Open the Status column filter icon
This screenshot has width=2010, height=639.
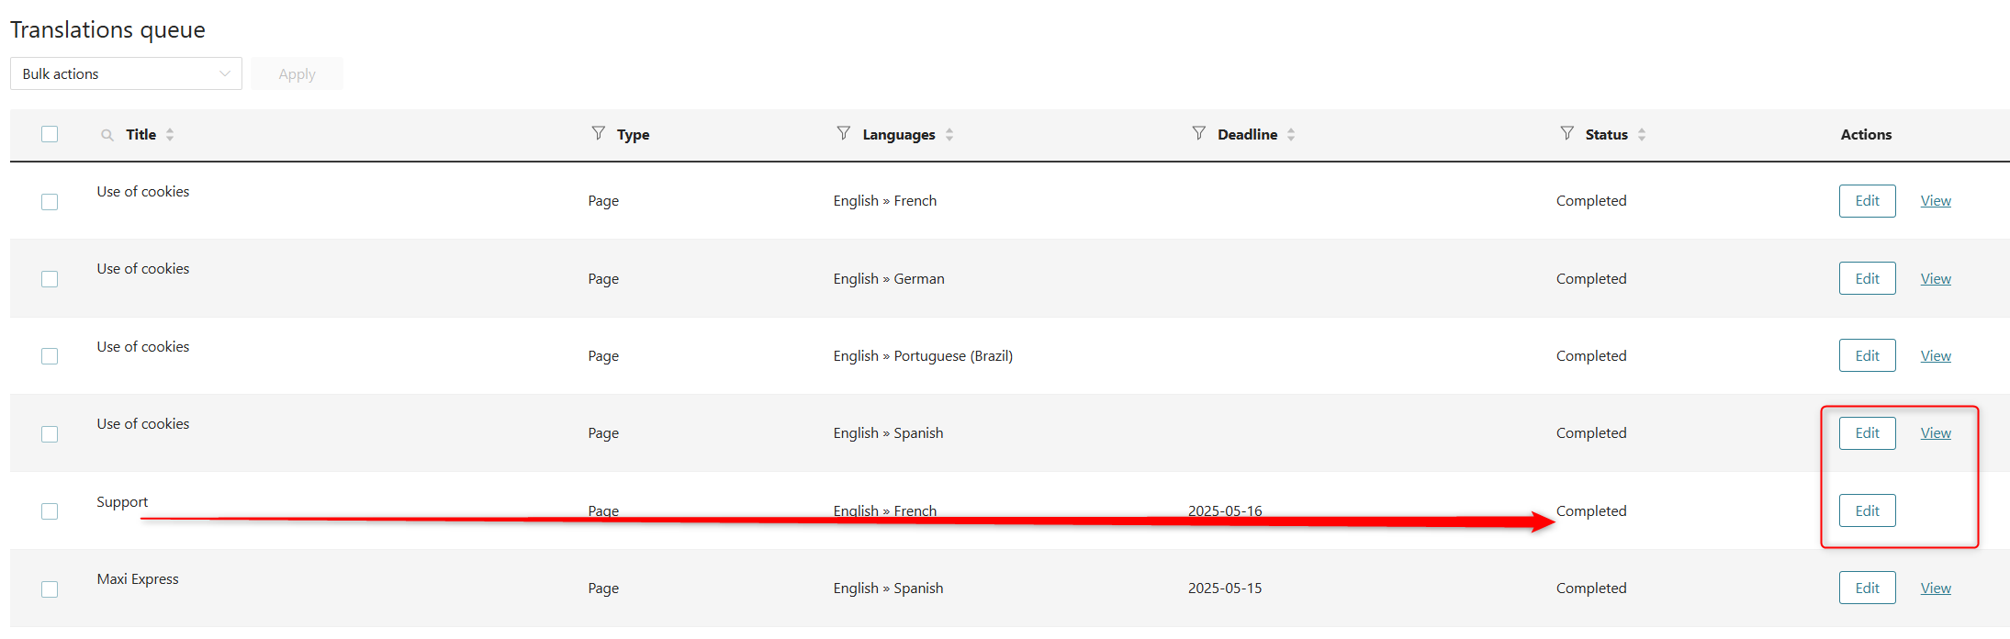click(x=1567, y=133)
